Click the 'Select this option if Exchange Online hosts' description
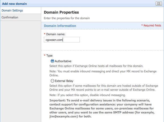Image resolution: width=164 pixels, height=122 pixels. [x=96, y=66]
